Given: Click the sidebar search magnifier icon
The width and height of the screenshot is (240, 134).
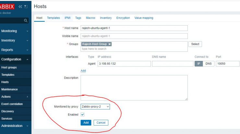Looking at the screenshot, I should (26, 20).
